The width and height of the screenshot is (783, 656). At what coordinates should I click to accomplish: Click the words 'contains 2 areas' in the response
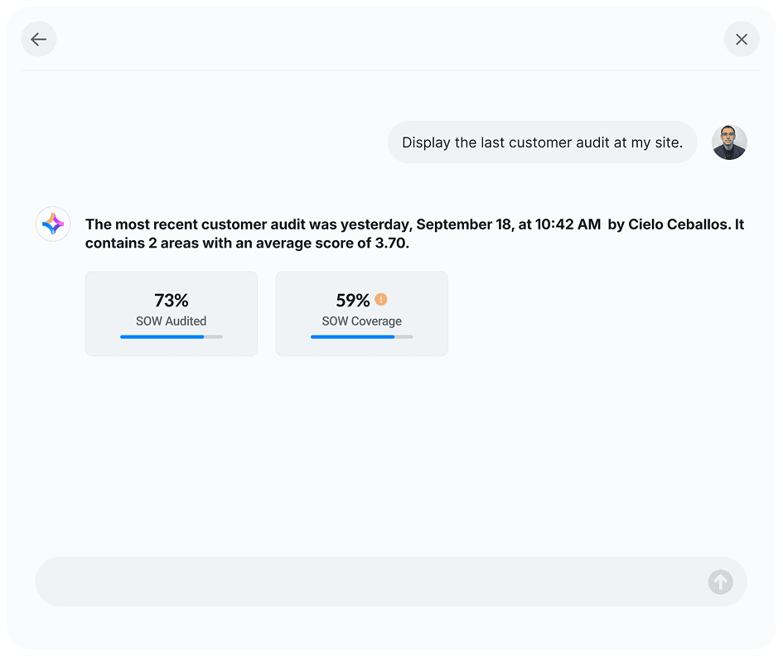(x=135, y=244)
